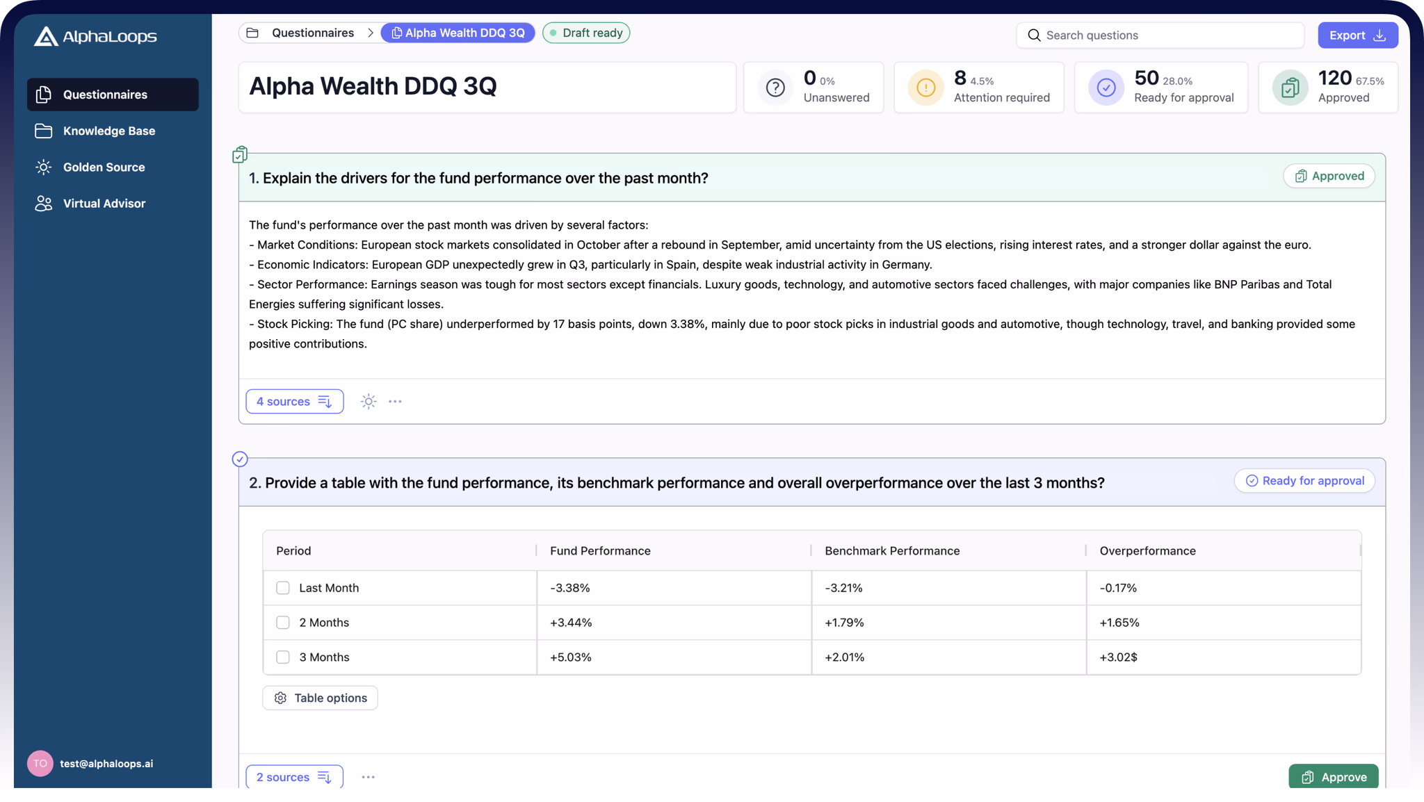The width and height of the screenshot is (1424, 802).
Task: Approve question 2 answer
Action: 1333,777
